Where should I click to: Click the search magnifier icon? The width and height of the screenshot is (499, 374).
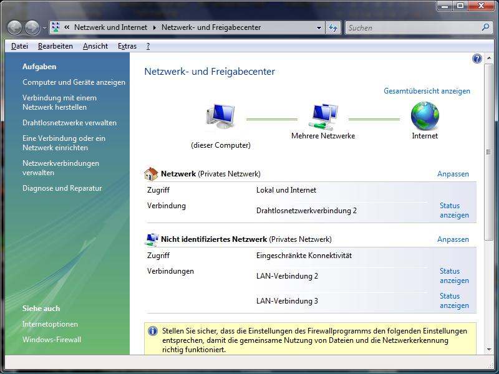[x=485, y=27]
